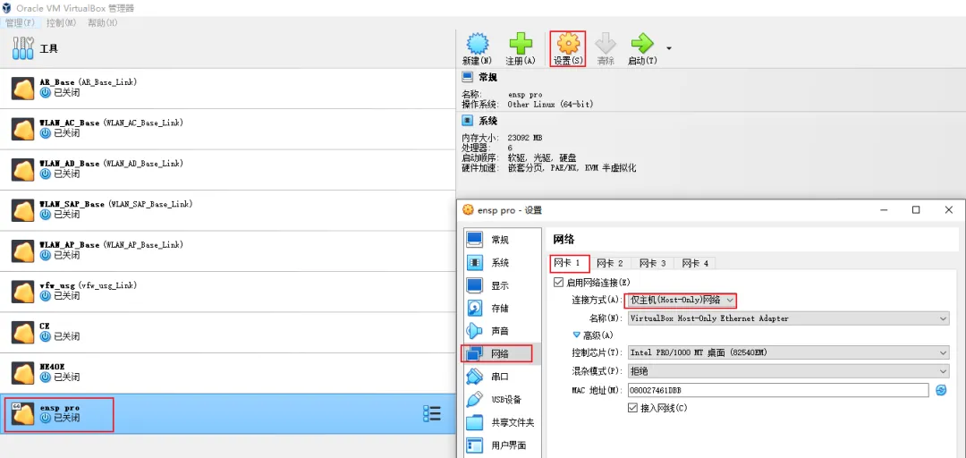Image resolution: width=966 pixels, height=458 pixels.
Task: Close the ensp pro settings dialog
Action: click(x=949, y=210)
